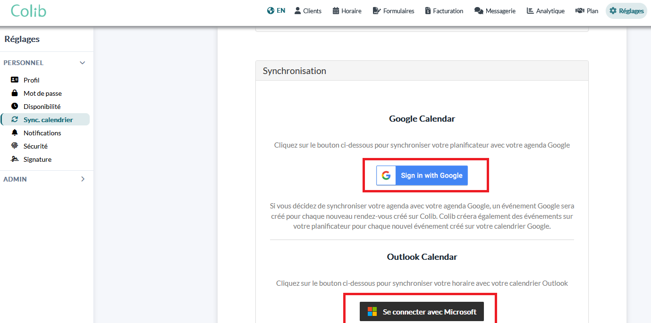Switch language to EN

point(281,10)
